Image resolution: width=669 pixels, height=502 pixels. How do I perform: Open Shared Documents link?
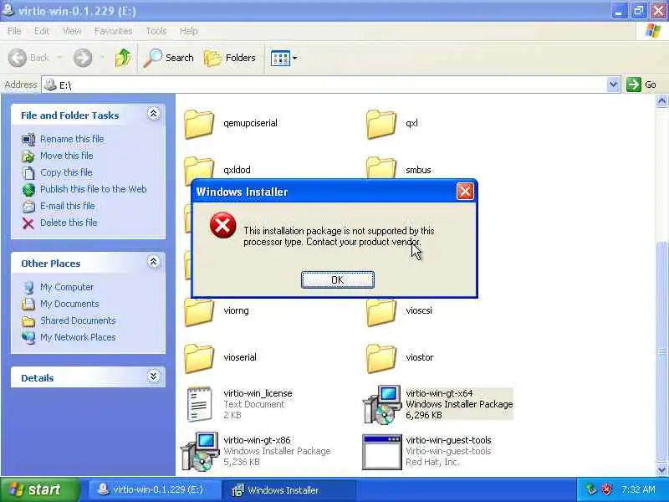pyautogui.click(x=78, y=320)
